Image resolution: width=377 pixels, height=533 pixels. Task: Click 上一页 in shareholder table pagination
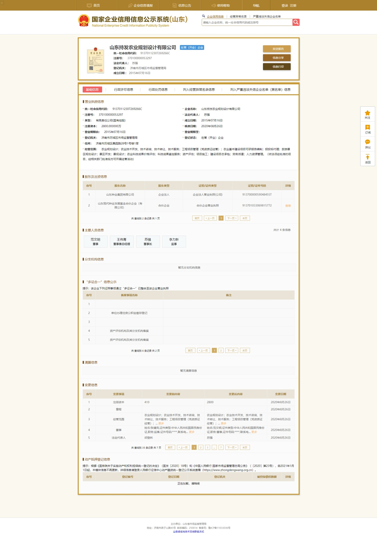tap(210, 218)
